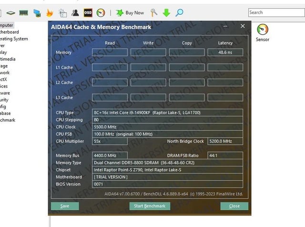Select the Motherboard tree item
The height and width of the screenshot is (227, 305).
(10, 32)
